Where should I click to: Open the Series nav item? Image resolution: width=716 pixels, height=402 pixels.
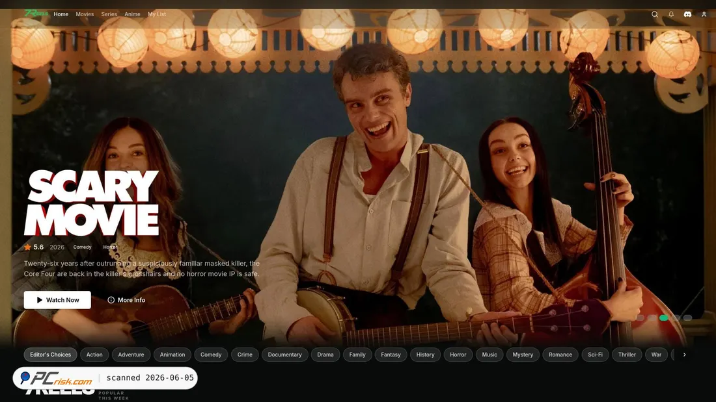pos(109,14)
